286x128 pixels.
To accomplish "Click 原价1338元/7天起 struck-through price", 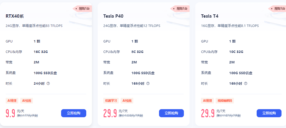I will [x=131, y=115].
